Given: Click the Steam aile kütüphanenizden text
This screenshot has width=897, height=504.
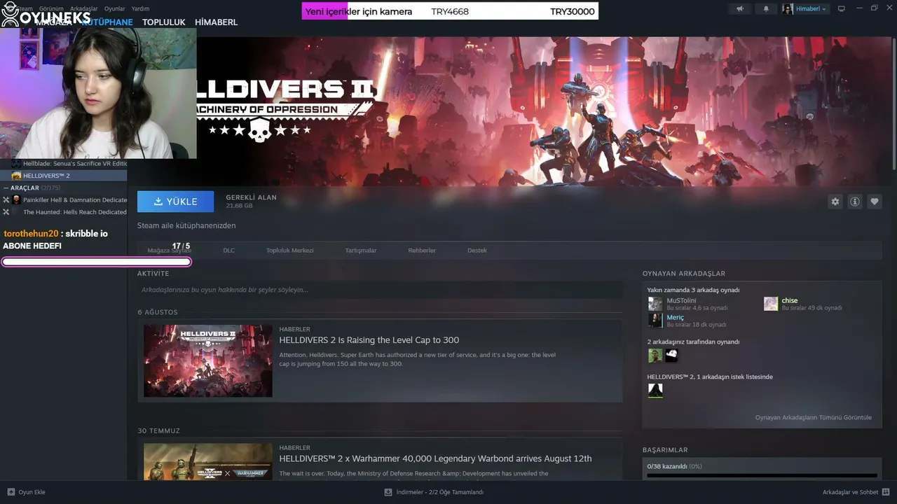Looking at the screenshot, I should coord(186,226).
